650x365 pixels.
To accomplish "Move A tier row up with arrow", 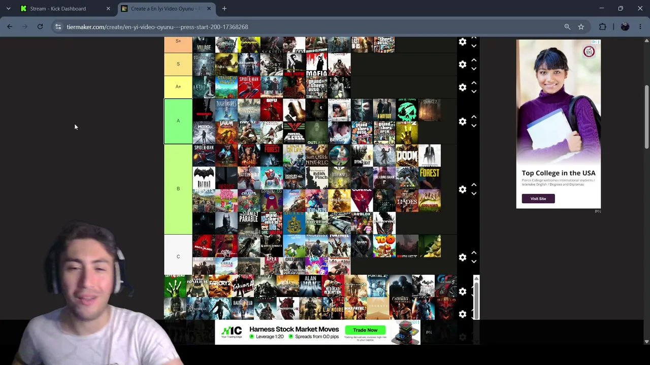I will (474, 117).
